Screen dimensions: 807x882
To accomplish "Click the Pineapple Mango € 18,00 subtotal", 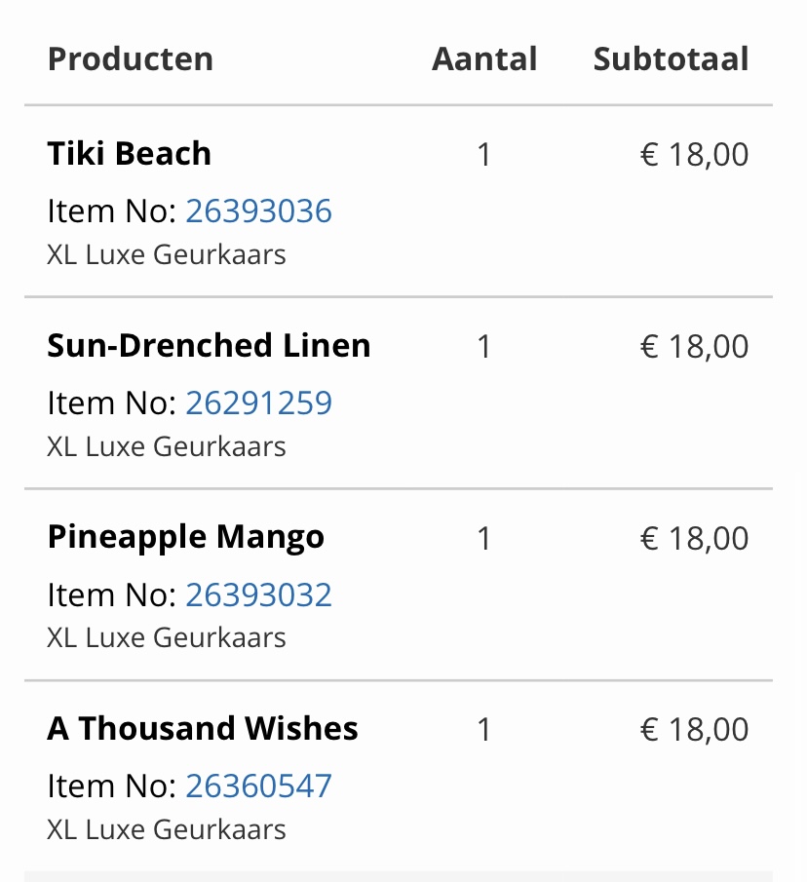I will pos(694,539).
